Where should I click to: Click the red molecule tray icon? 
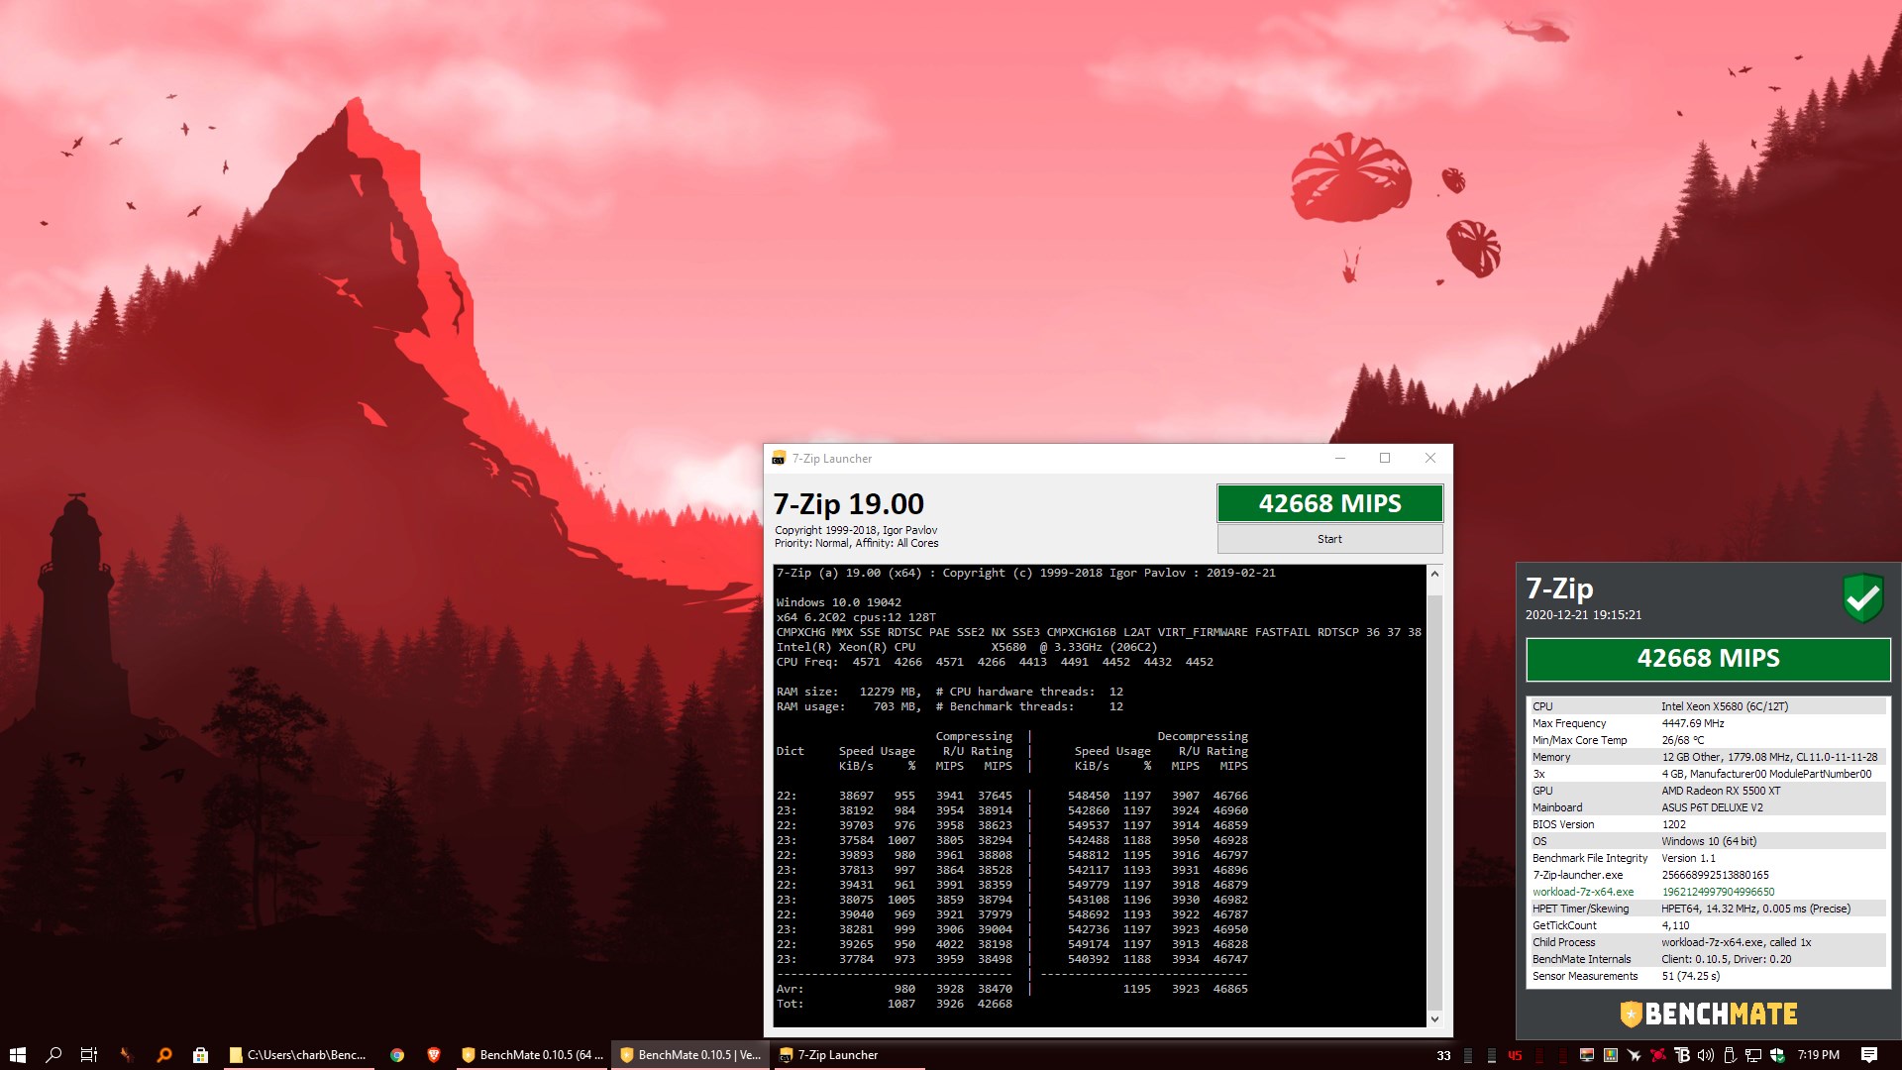1657,1055
